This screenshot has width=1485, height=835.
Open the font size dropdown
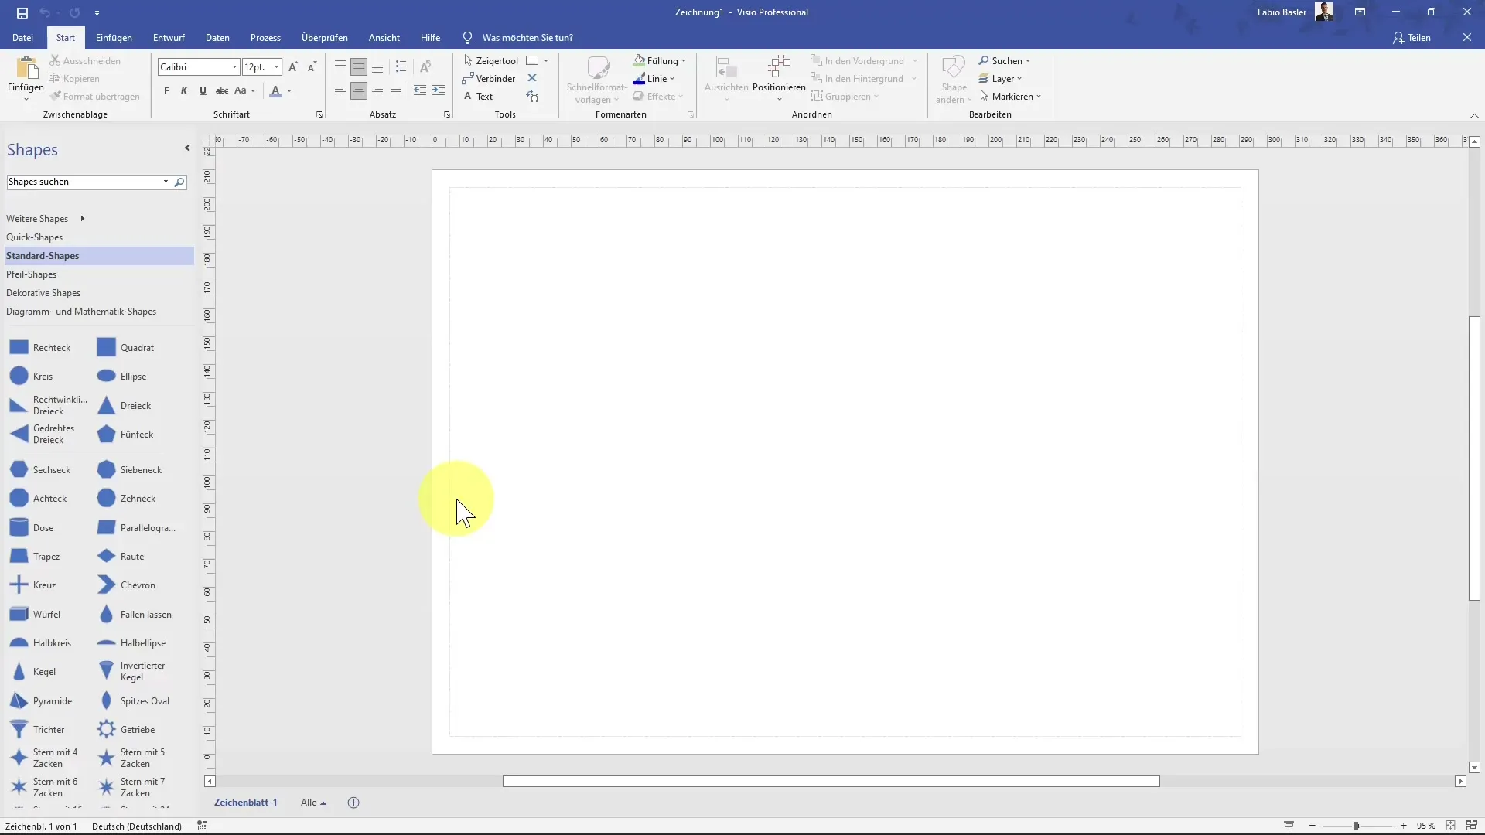276,67
